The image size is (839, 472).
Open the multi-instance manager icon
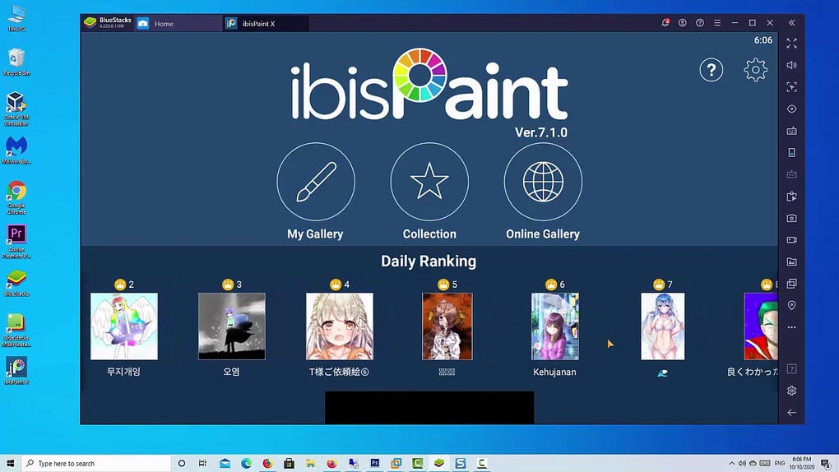tap(792, 284)
